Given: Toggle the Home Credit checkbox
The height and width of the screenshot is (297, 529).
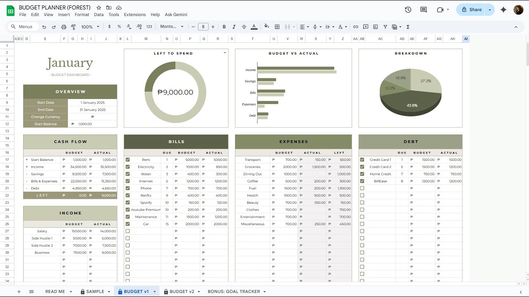Looking at the screenshot, I should coord(362,174).
